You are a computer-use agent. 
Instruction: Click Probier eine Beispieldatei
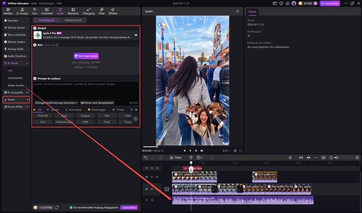coord(97,103)
